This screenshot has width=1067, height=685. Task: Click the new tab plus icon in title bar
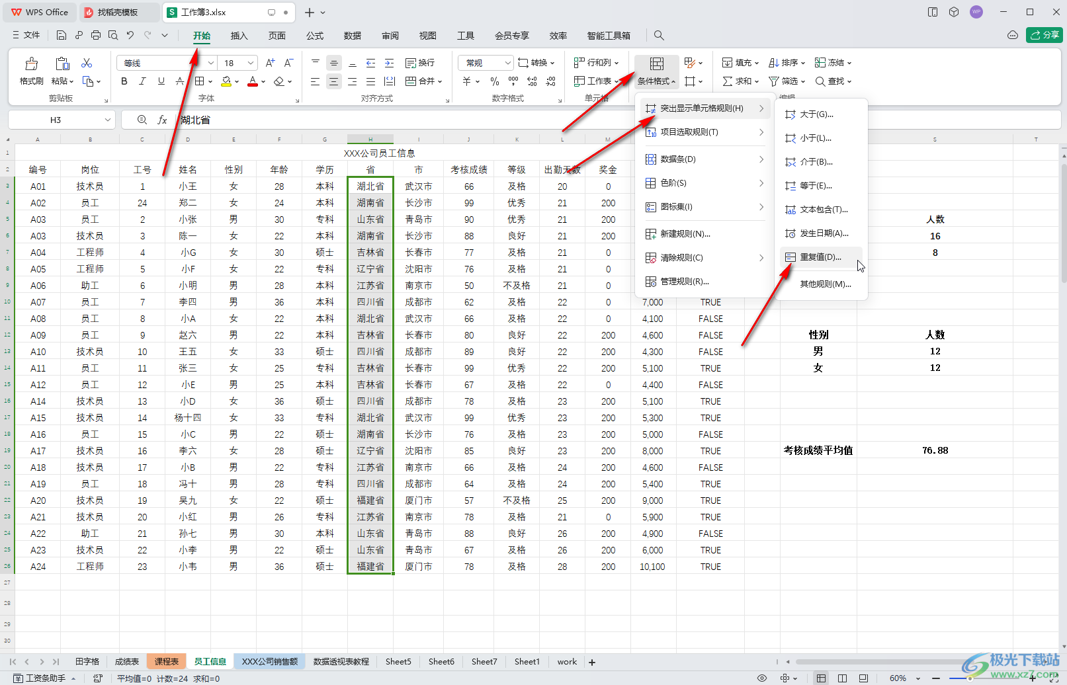309,13
